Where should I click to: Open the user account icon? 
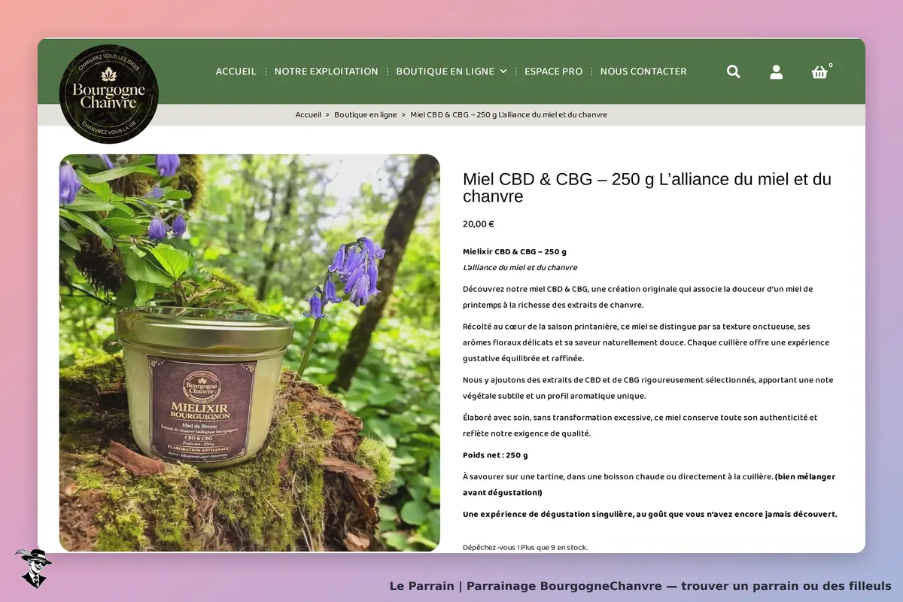coord(776,71)
